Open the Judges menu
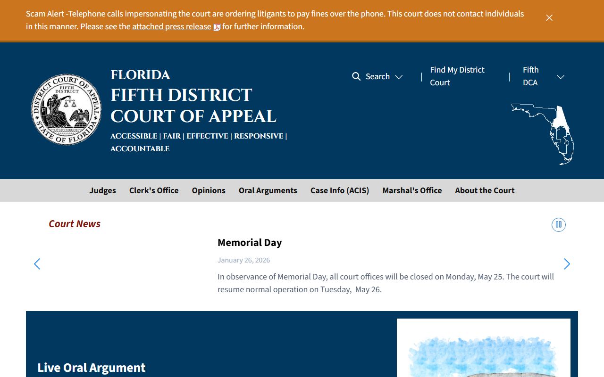 click(103, 190)
